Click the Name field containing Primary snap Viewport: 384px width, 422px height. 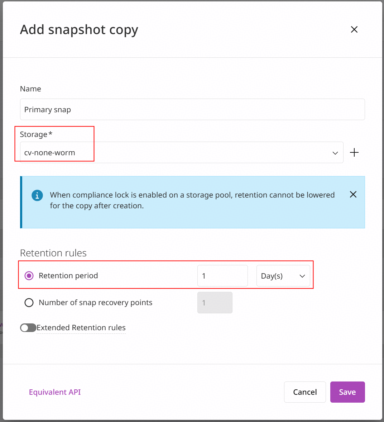pos(192,109)
